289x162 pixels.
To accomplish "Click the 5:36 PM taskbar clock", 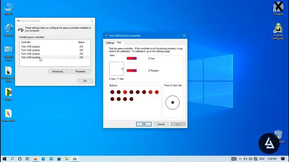I will click(x=272, y=159).
